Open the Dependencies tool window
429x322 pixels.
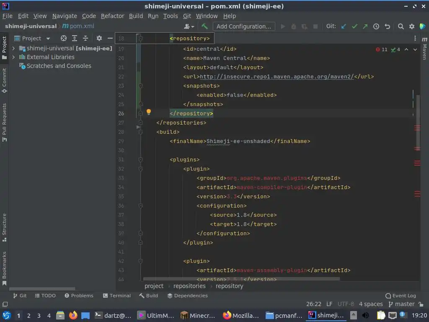pyautogui.click(x=188, y=296)
